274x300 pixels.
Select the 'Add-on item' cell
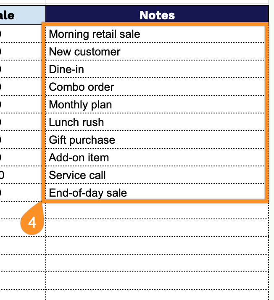click(156, 158)
